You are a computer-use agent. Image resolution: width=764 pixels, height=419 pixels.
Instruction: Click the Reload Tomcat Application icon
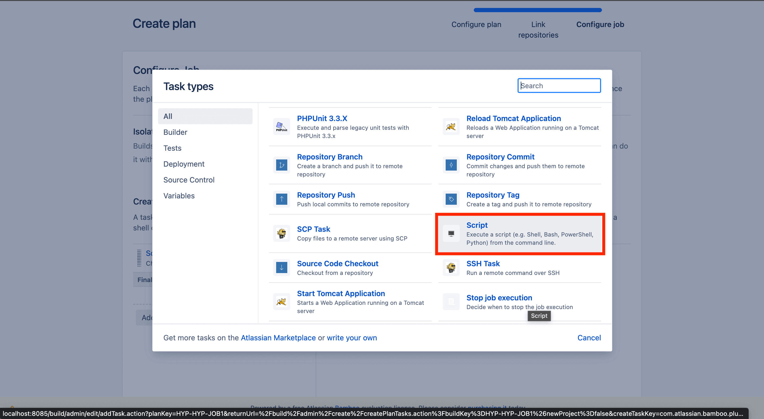pyautogui.click(x=451, y=127)
